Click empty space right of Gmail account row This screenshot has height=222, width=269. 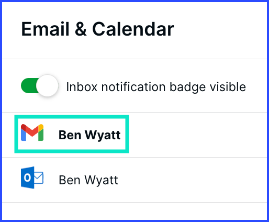(197, 135)
